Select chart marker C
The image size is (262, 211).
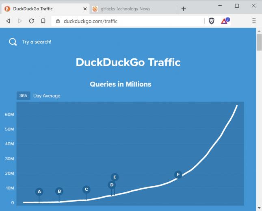(x=87, y=189)
